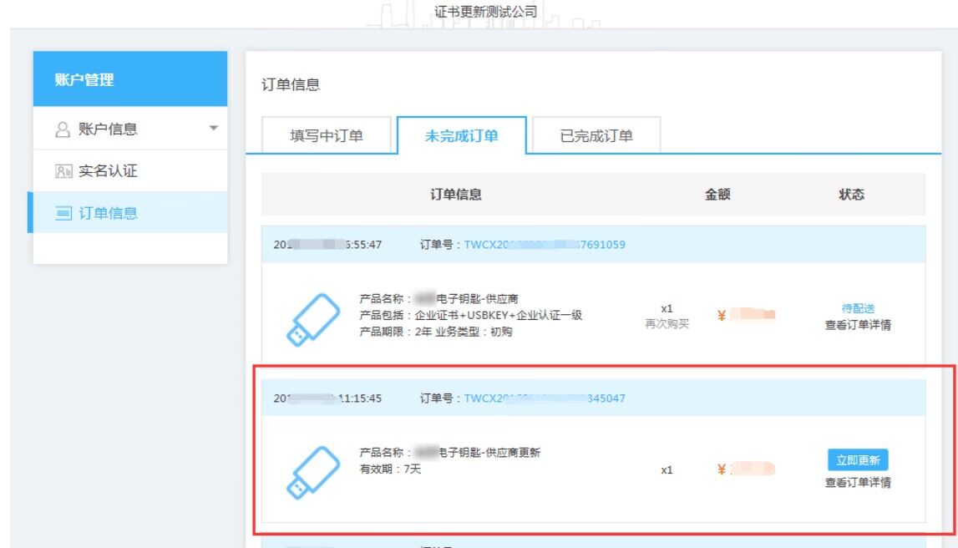Open the 实名认证 sidebar menu item
Viewport: 958px width, 548px height.
108,171
